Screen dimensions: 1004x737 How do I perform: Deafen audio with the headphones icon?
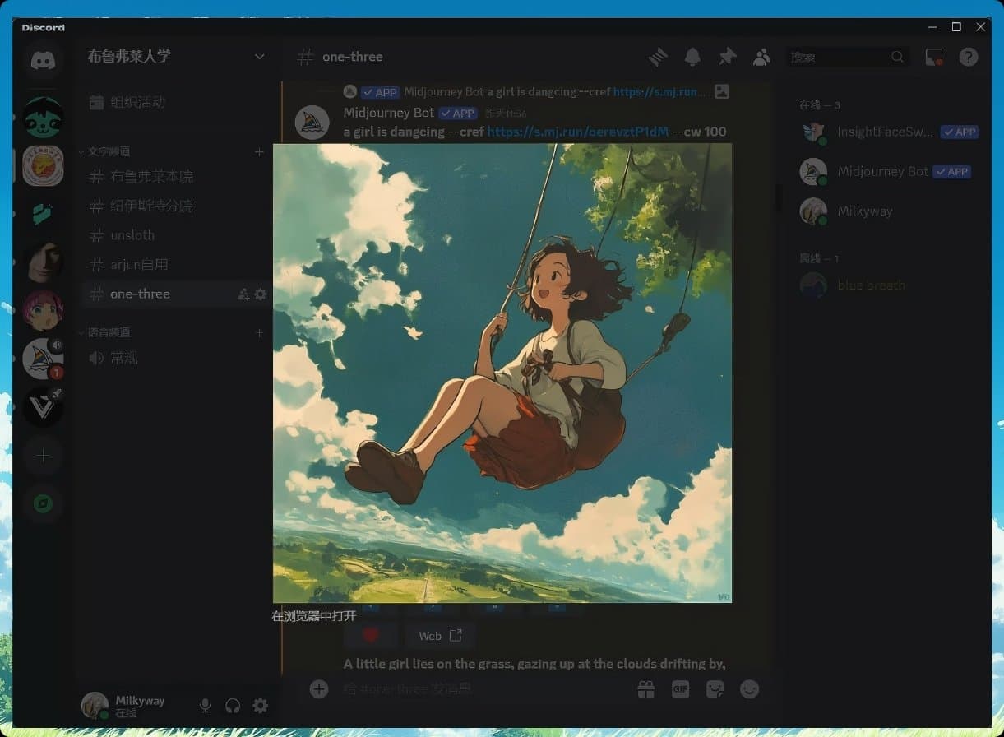[x=233, y=706]
